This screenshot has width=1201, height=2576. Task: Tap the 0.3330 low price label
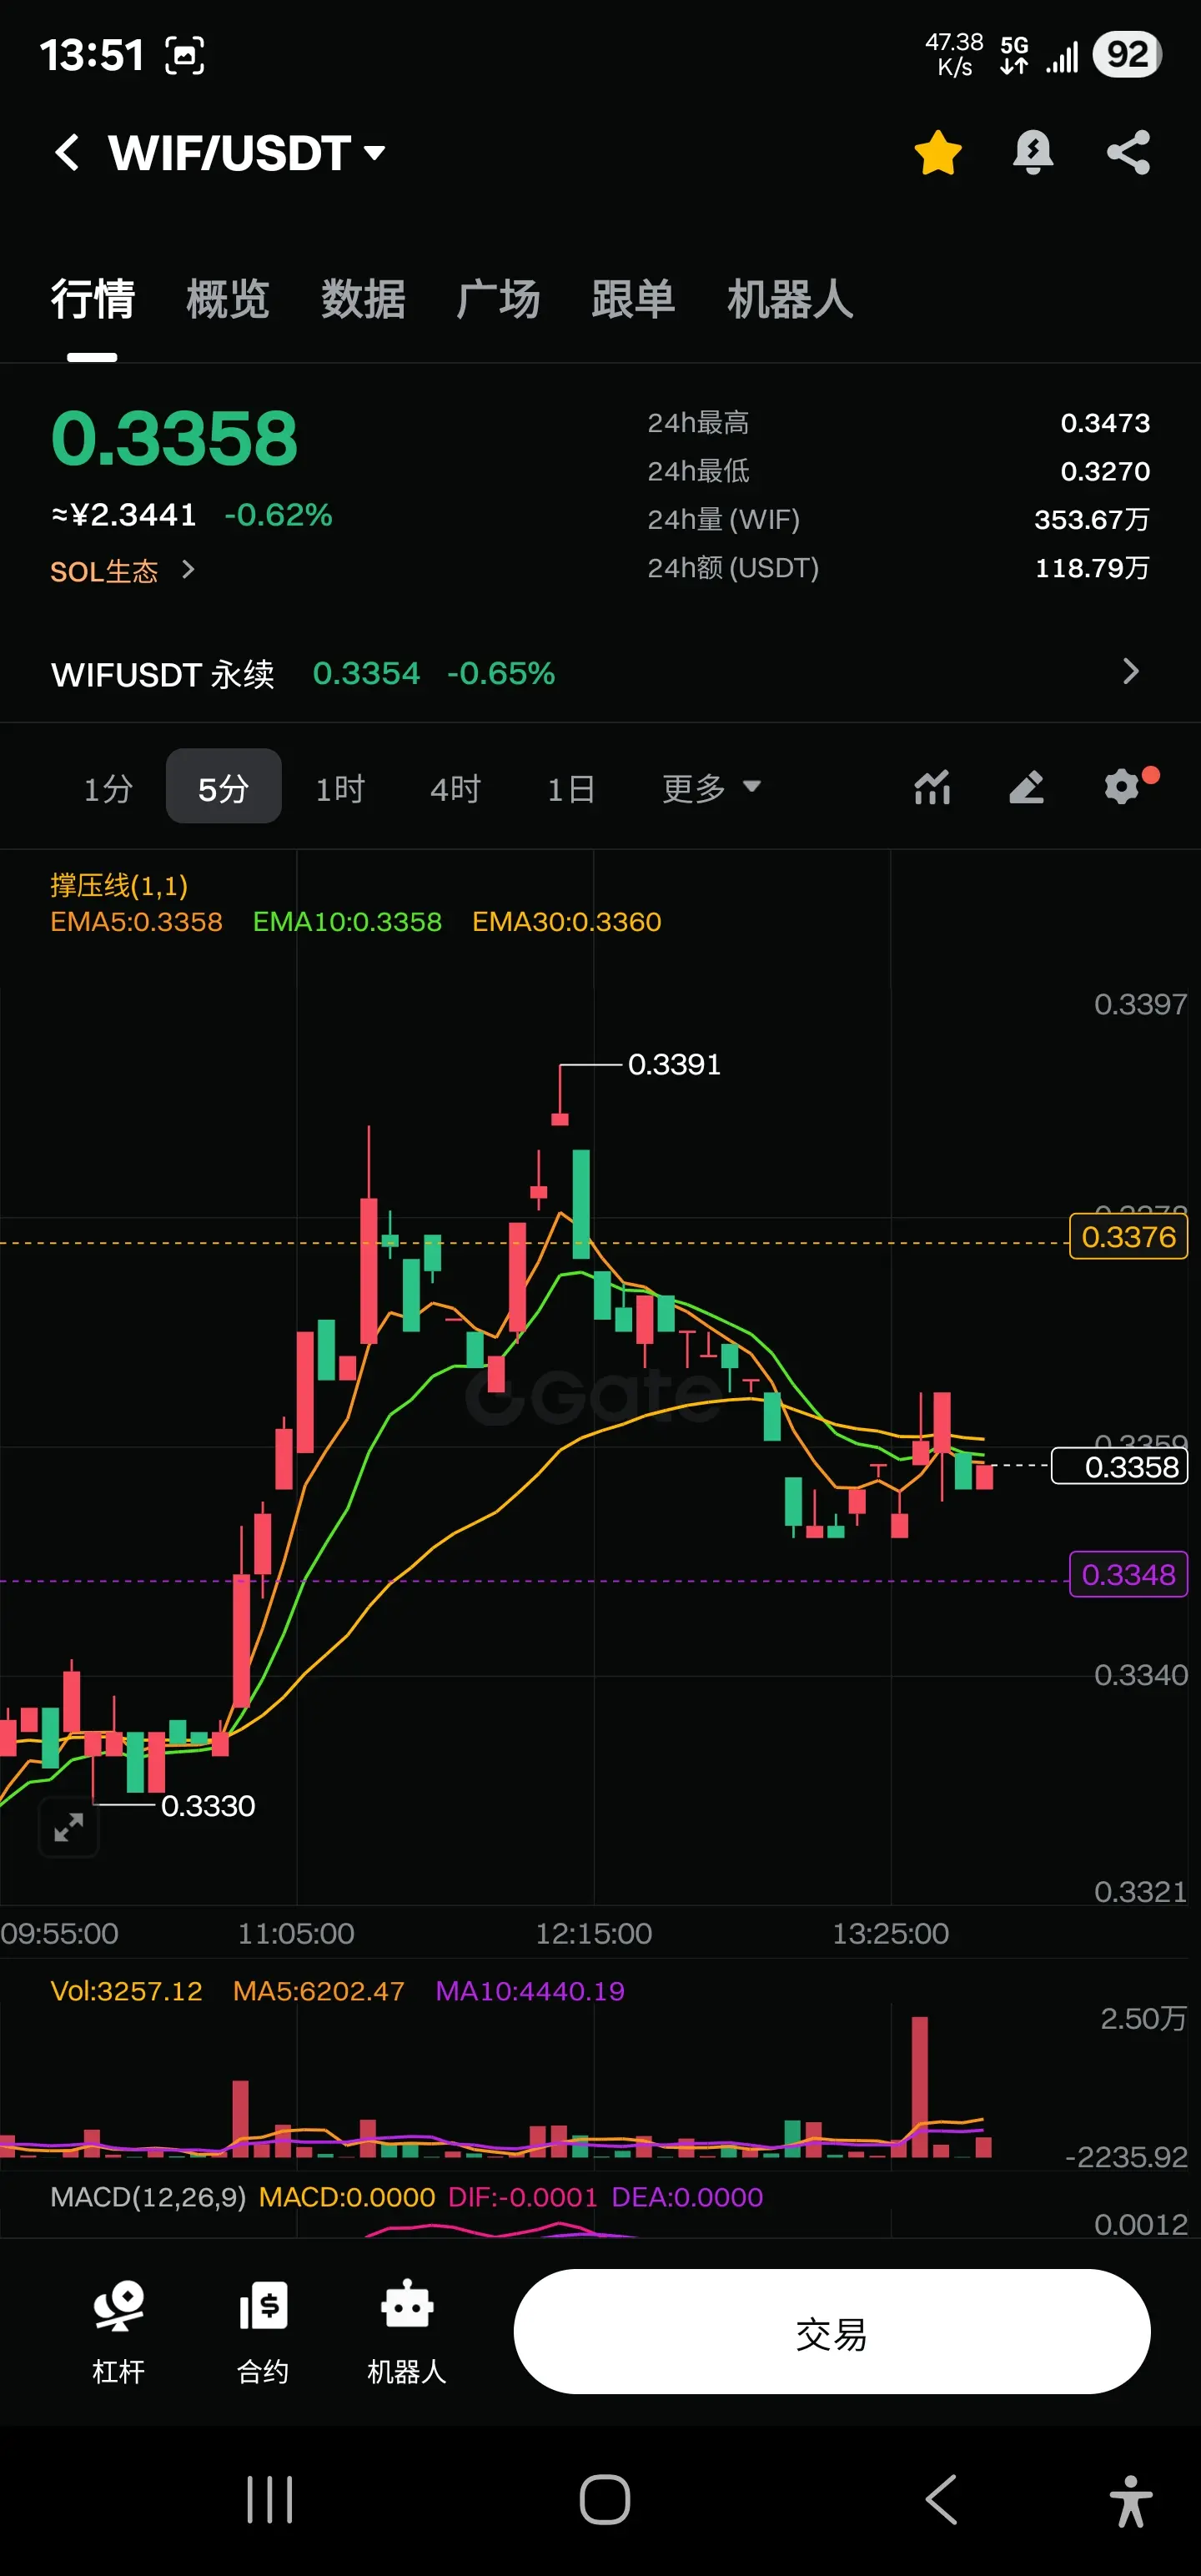208,1806
